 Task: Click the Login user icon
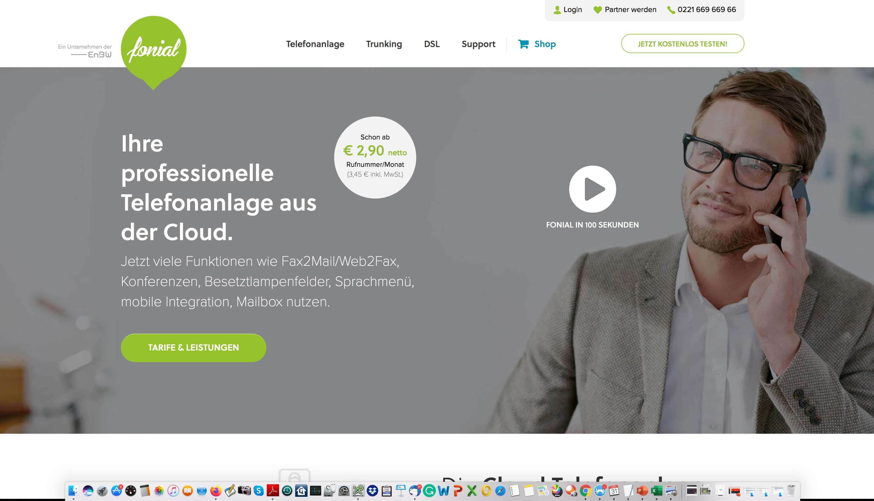pyautogui.click(x=557, y=10)
